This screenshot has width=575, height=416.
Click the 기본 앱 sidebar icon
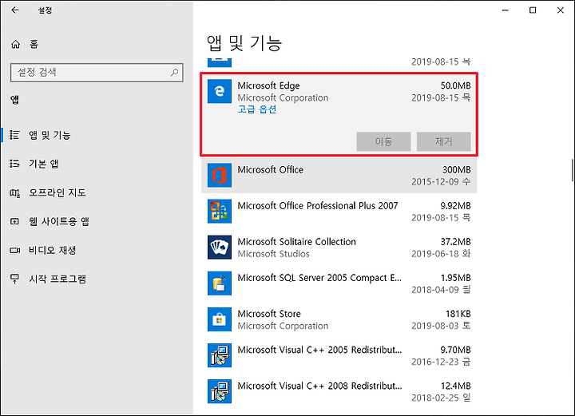14,164
